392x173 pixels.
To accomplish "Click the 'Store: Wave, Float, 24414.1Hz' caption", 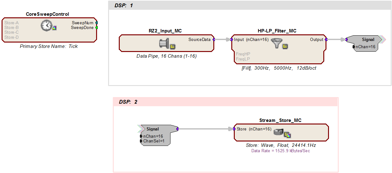I will (x=281, y=145).
